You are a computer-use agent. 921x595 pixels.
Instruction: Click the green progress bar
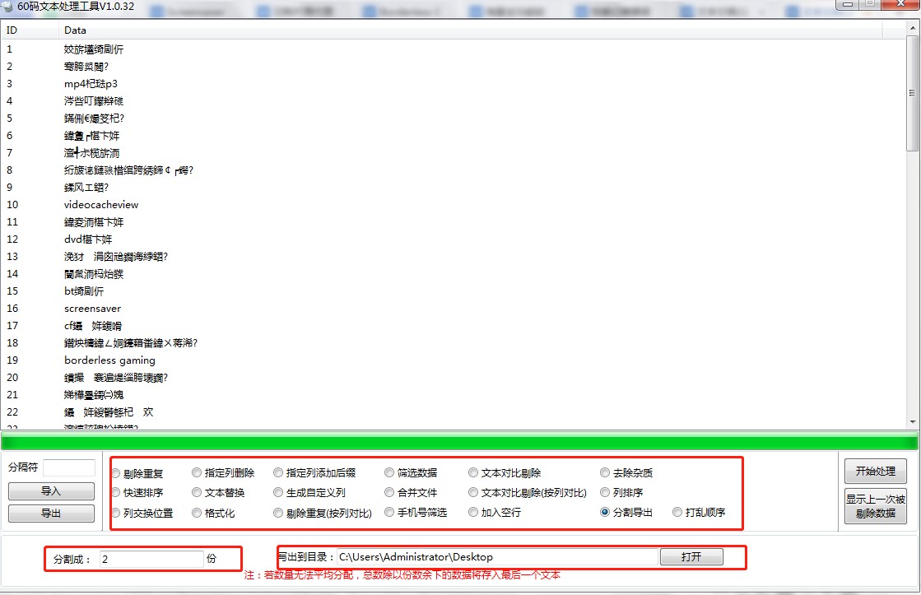459,441
